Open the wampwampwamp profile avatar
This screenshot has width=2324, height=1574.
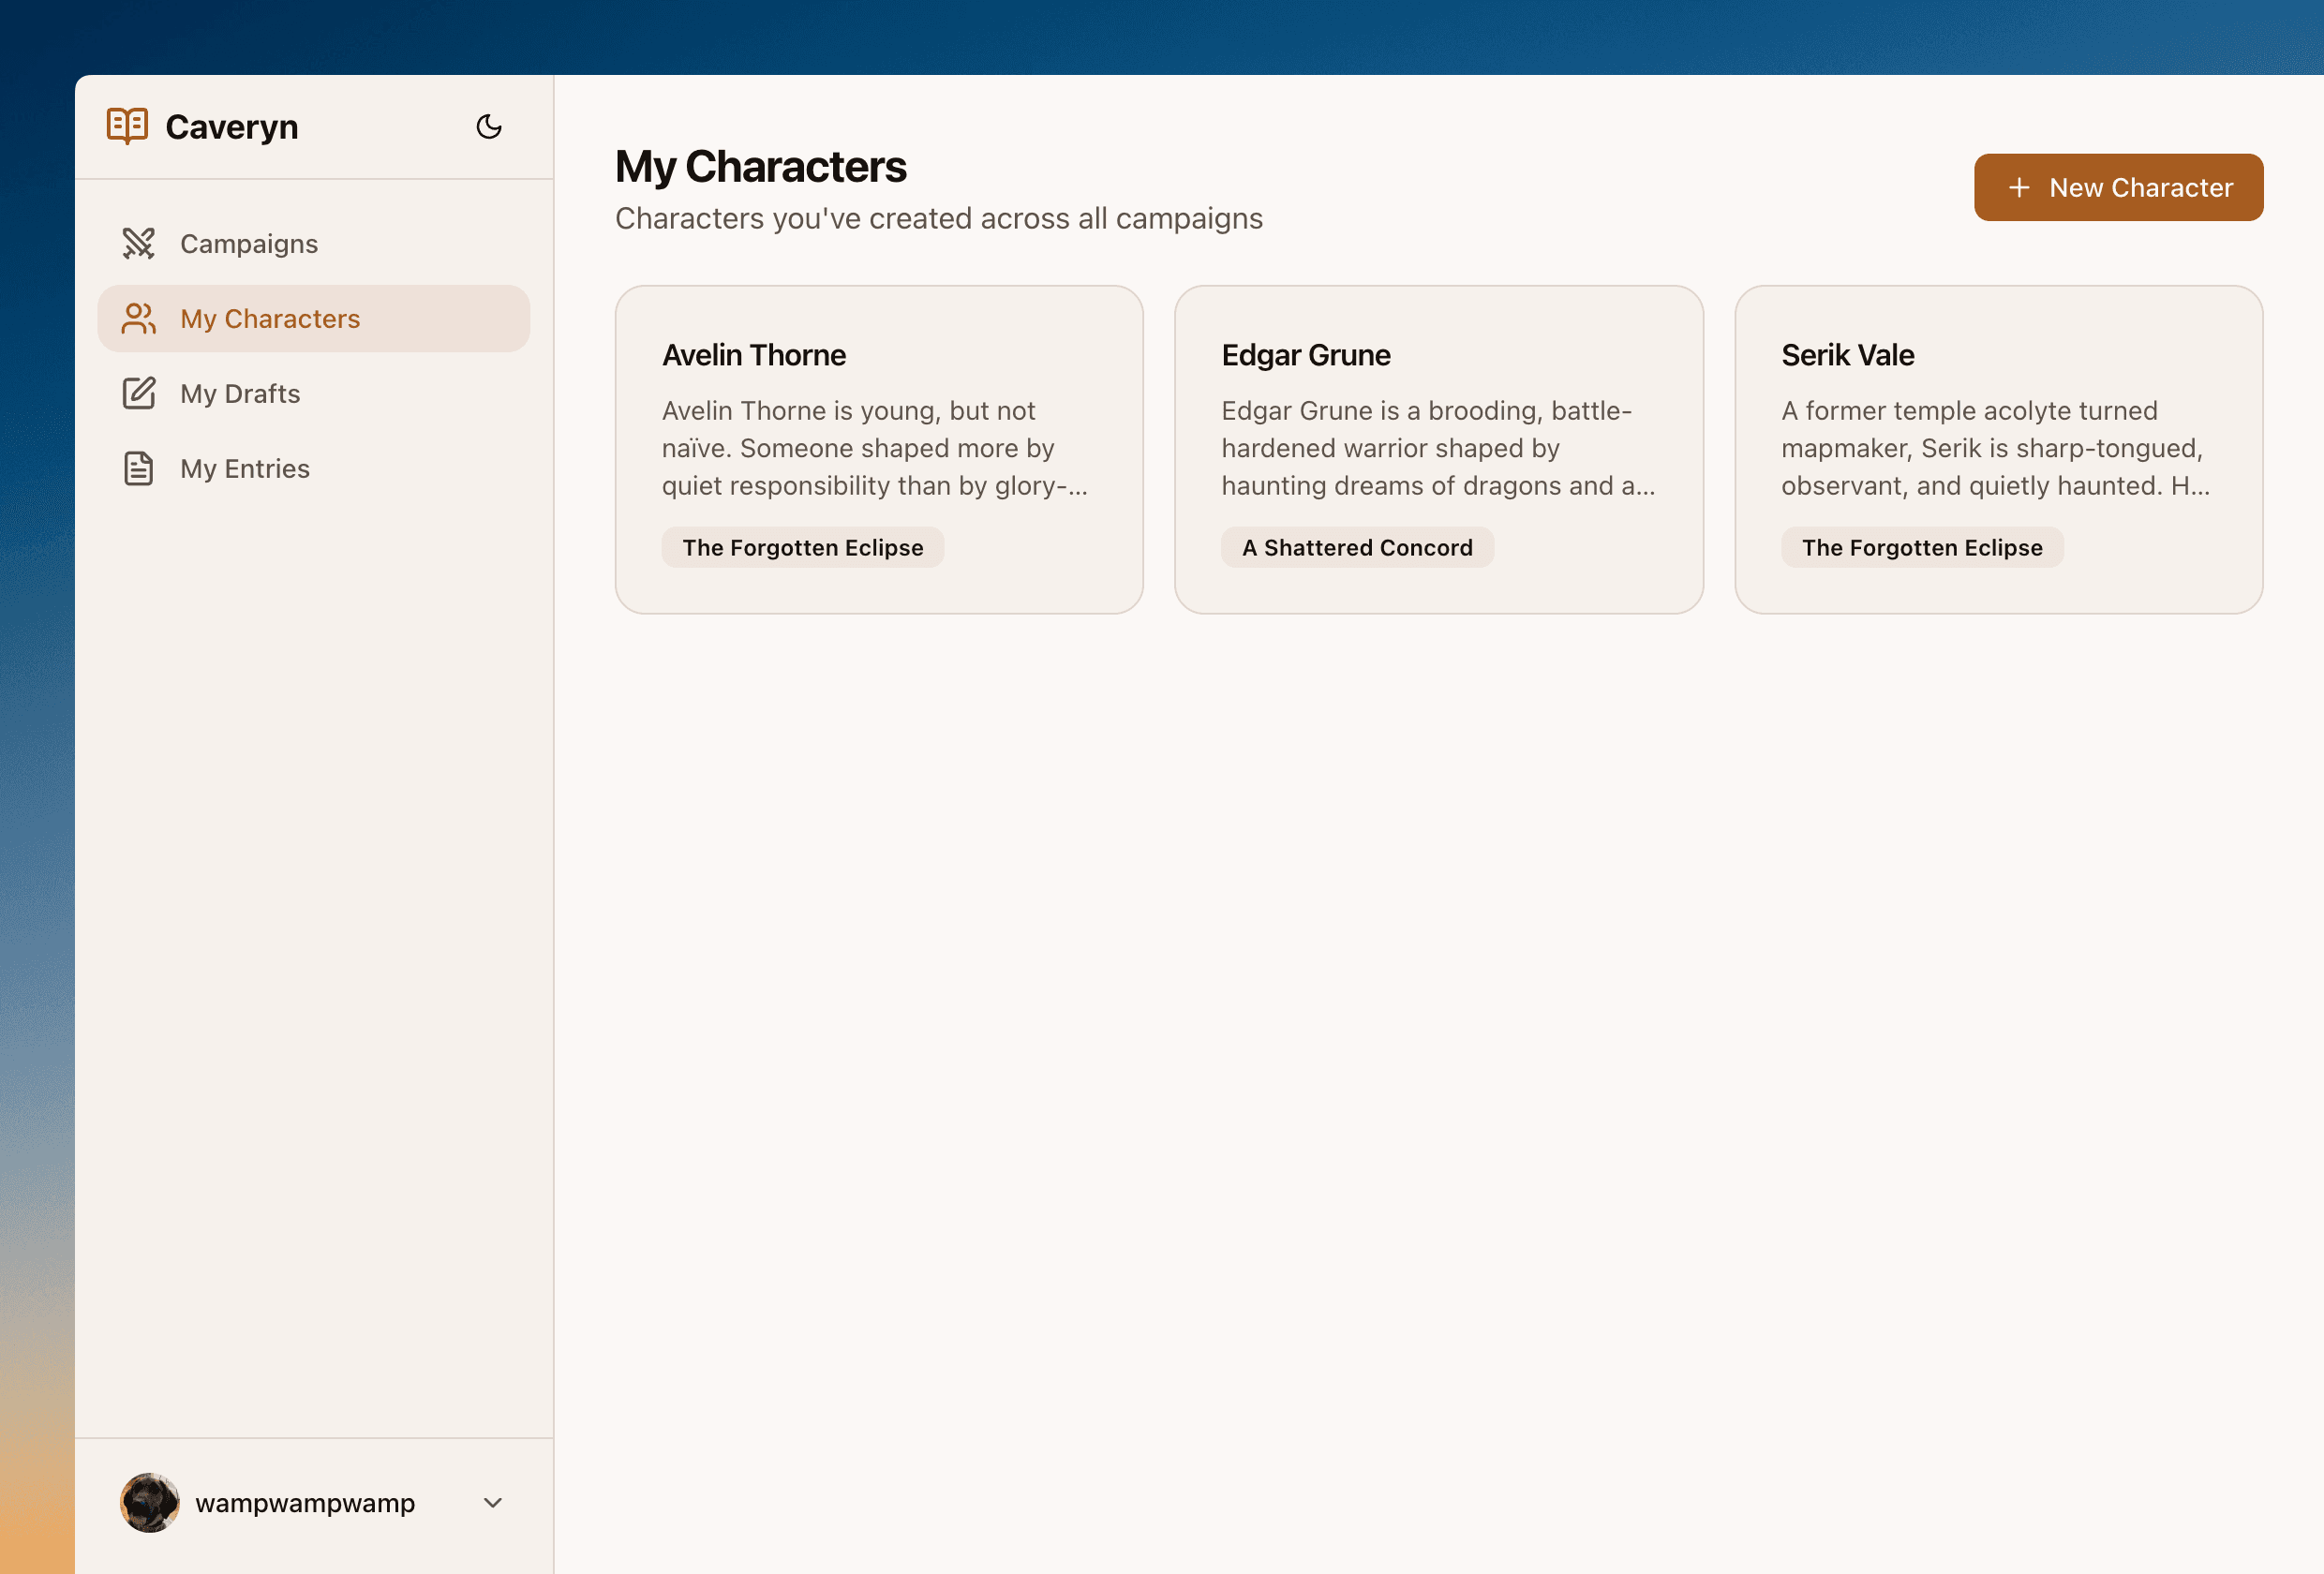[x=148, y=1502]
